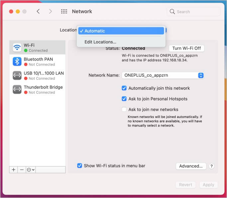Click the Network window title text
Image resolution: width=227 pixels, height=198 pixels.
point(82,11)
